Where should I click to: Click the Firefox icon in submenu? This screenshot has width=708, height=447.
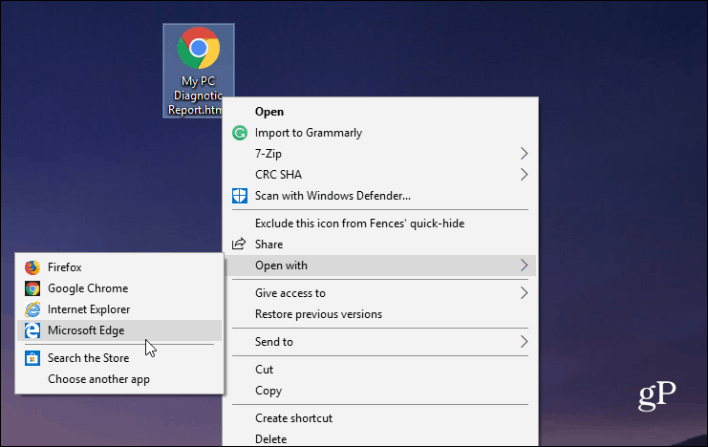coord(32,267)
